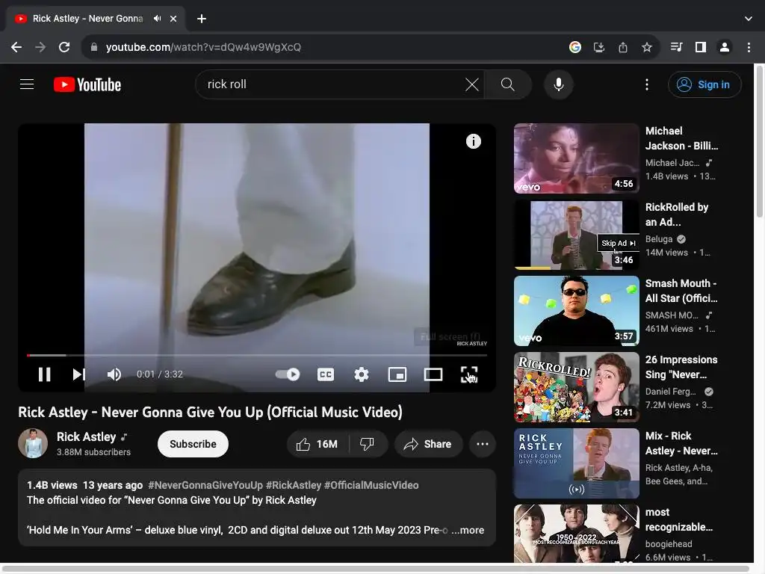765x574 pixels.
Task: Run search with magnifier button
Action: [508, 84]
